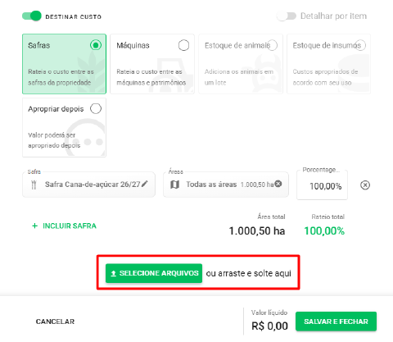Choose the Estoque de insumos radio option

pyautogui.click(x=360, y=45)
